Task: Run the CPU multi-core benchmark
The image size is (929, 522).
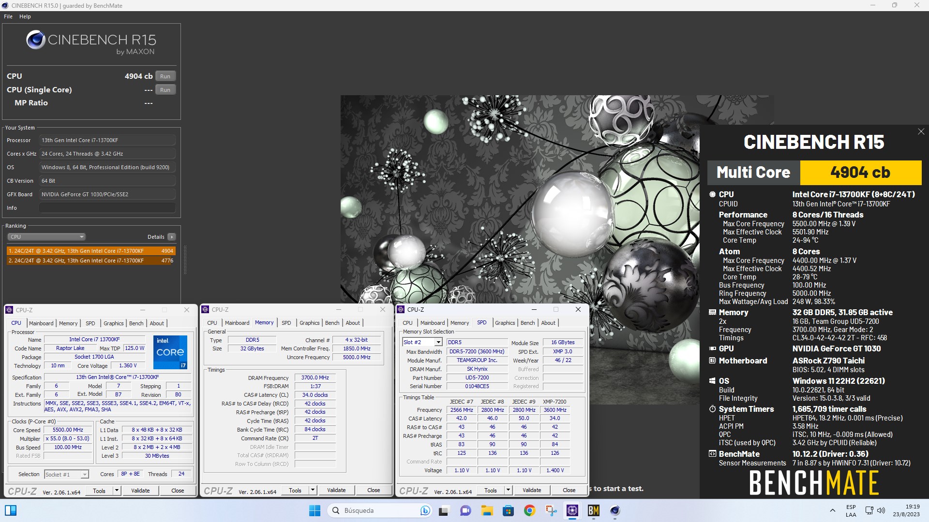Action: click(x=165, y=76)
